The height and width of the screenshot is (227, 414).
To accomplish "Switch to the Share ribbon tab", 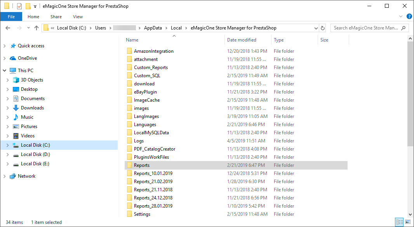I will 56,17.
